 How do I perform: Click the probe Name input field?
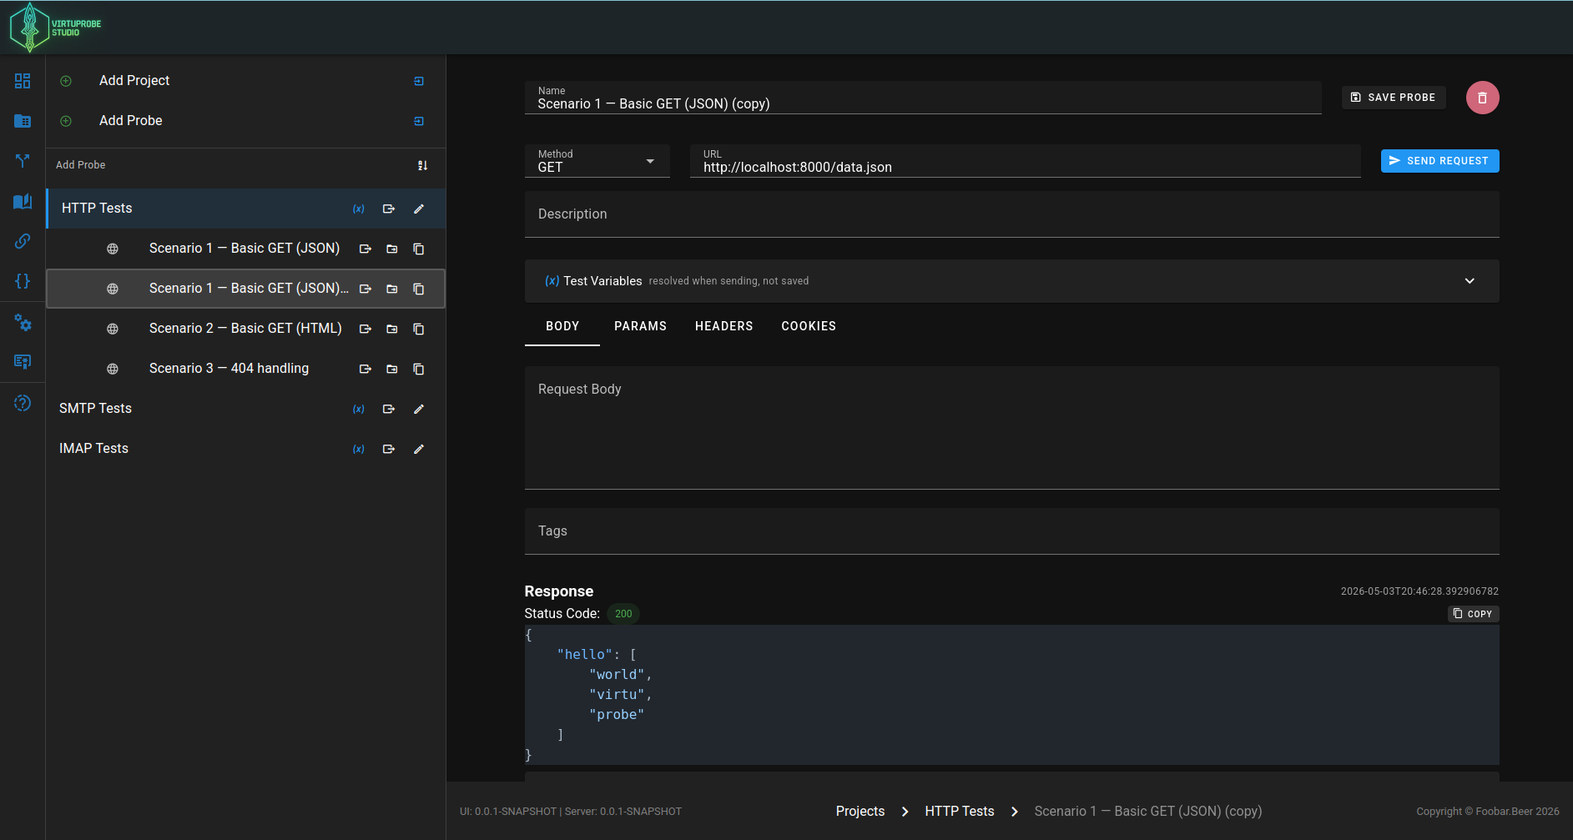[923, 98]
